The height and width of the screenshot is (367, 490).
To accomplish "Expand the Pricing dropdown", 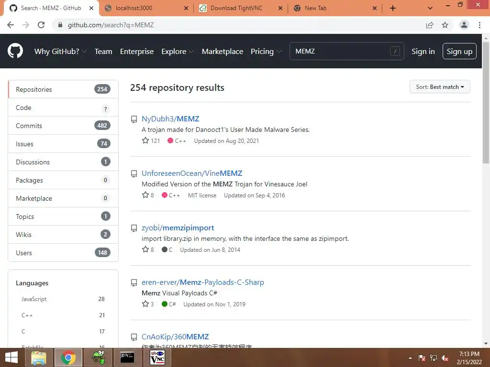I will point(266,51).
